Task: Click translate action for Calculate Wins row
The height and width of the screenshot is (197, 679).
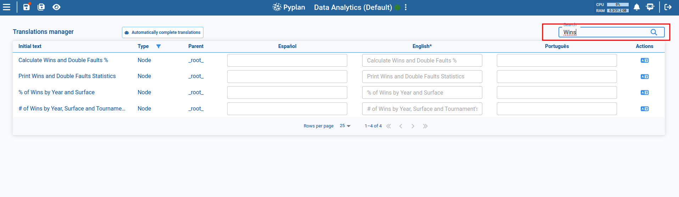Action: (x=644, y=60)
